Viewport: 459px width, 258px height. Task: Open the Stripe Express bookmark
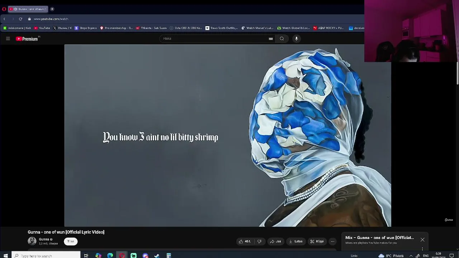[86, 28]
